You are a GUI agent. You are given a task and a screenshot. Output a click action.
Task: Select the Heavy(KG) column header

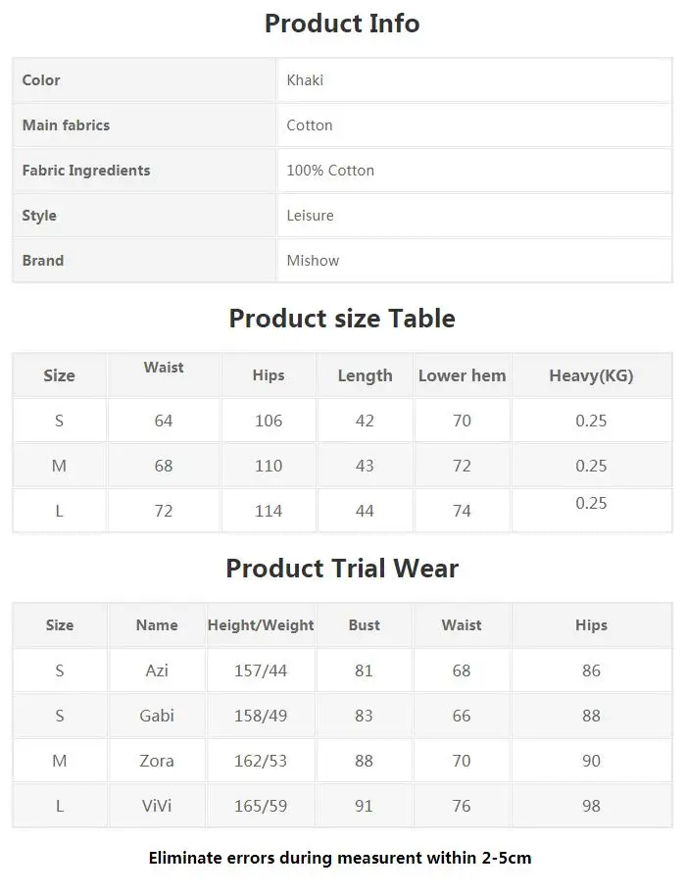pos(591,375)
